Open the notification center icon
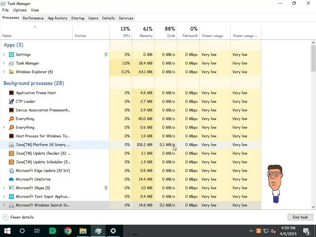The image size is (316, 237). coord(306,231)
